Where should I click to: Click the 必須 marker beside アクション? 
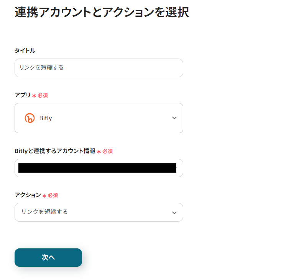click(53, 195)
